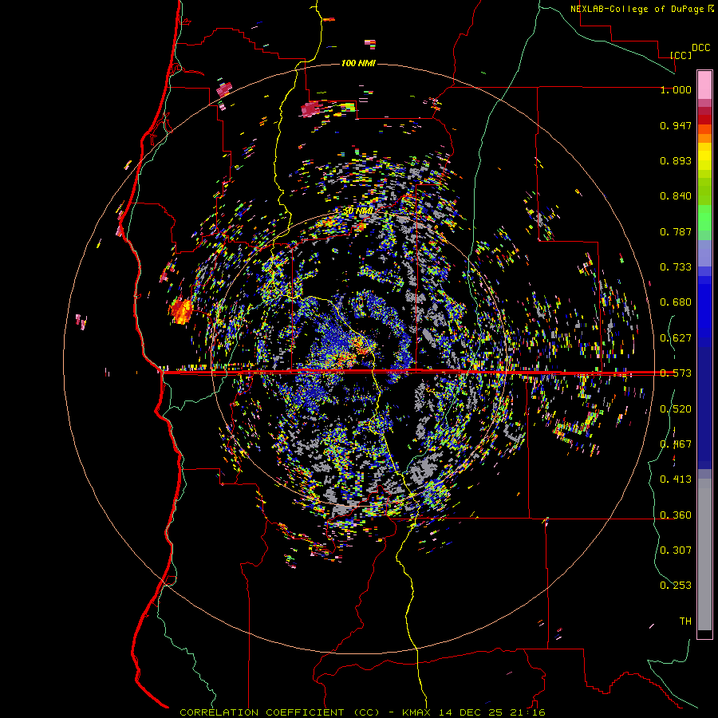Select the 1.000 scale value
This screenshot has width=718, height=718.
tap(676, 89)
